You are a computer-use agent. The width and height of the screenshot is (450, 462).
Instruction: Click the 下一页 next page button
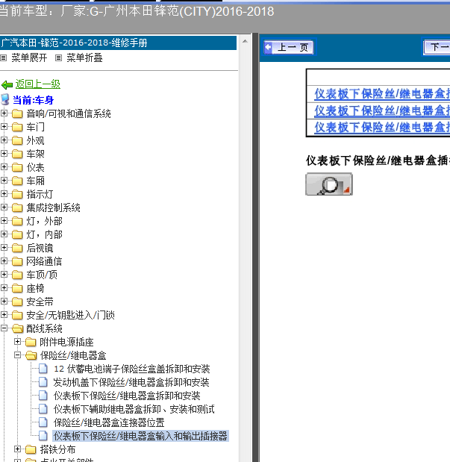point(437,47)
